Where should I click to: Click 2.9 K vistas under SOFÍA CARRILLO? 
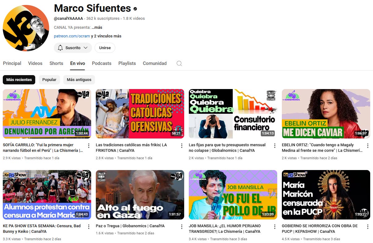point(12,158)
